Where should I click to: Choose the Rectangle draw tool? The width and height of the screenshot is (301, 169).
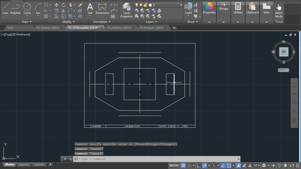[46, 5]
